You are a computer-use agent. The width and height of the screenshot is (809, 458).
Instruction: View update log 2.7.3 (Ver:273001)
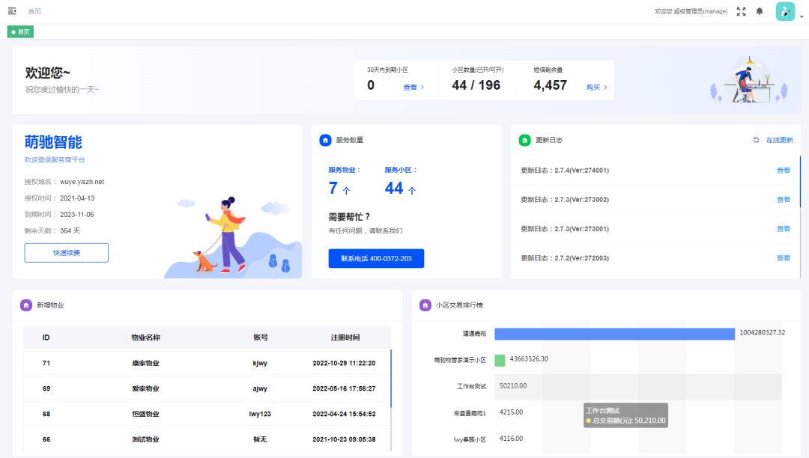click(784, 229)
